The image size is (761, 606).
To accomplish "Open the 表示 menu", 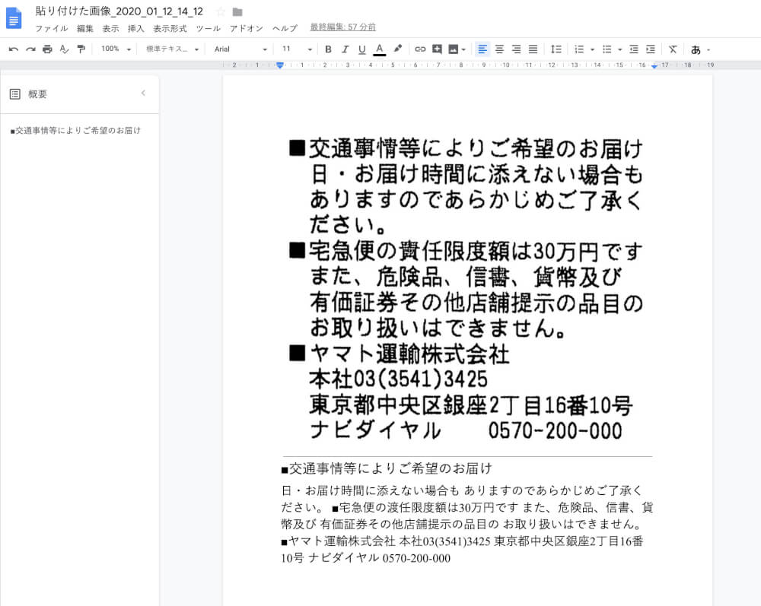I will point(110,29).
